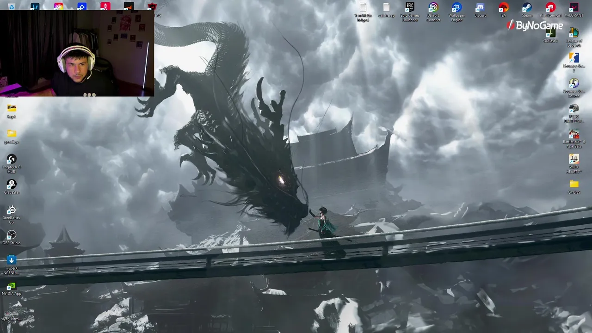Select the Adobe Lightroom icon at top
The width and height of the screenshot is (592, 333).
35,6
